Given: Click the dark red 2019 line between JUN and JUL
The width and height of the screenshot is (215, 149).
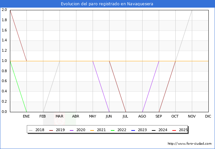Looking at the screenshot, I should (117, 86).
